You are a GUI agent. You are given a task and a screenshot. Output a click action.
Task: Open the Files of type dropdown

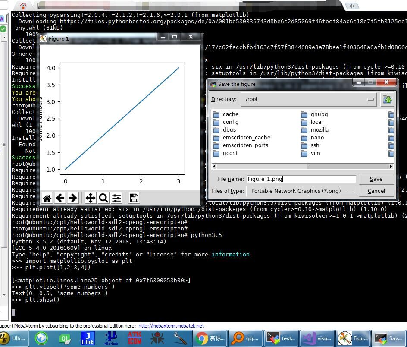click(301, 191)
